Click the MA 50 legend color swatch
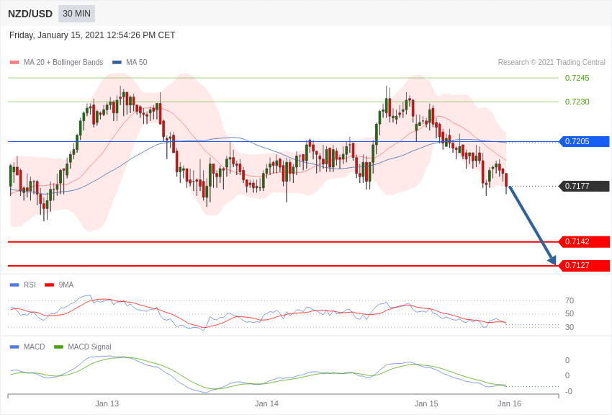The image size is (612, 415). pyautogui.click(x=117, y=63)
